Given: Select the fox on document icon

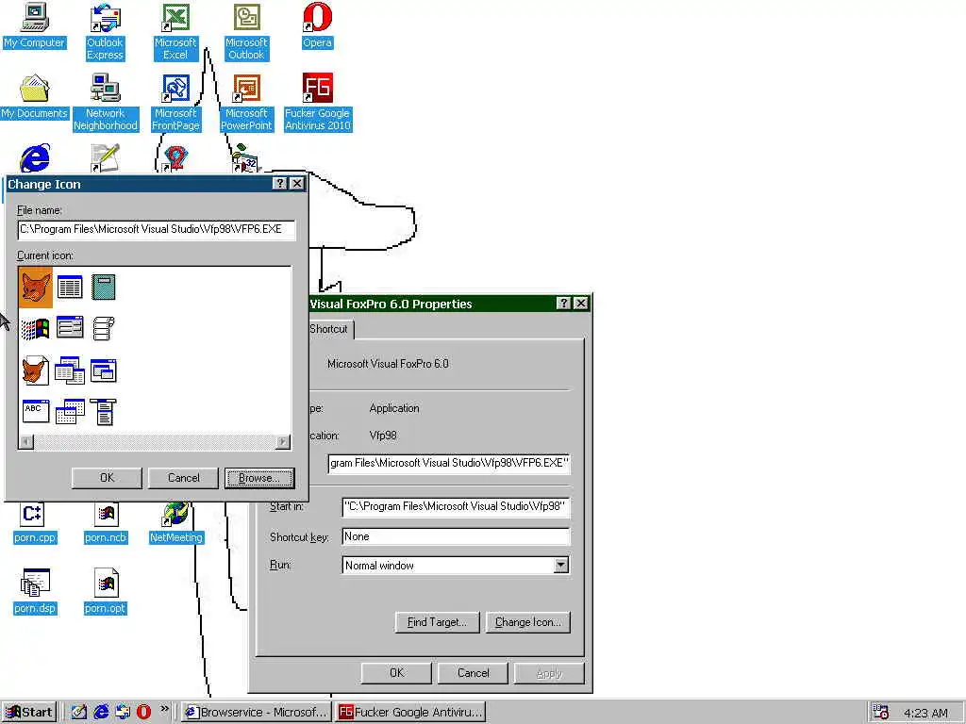Looking at the screenshot, I should pos(35,370).
